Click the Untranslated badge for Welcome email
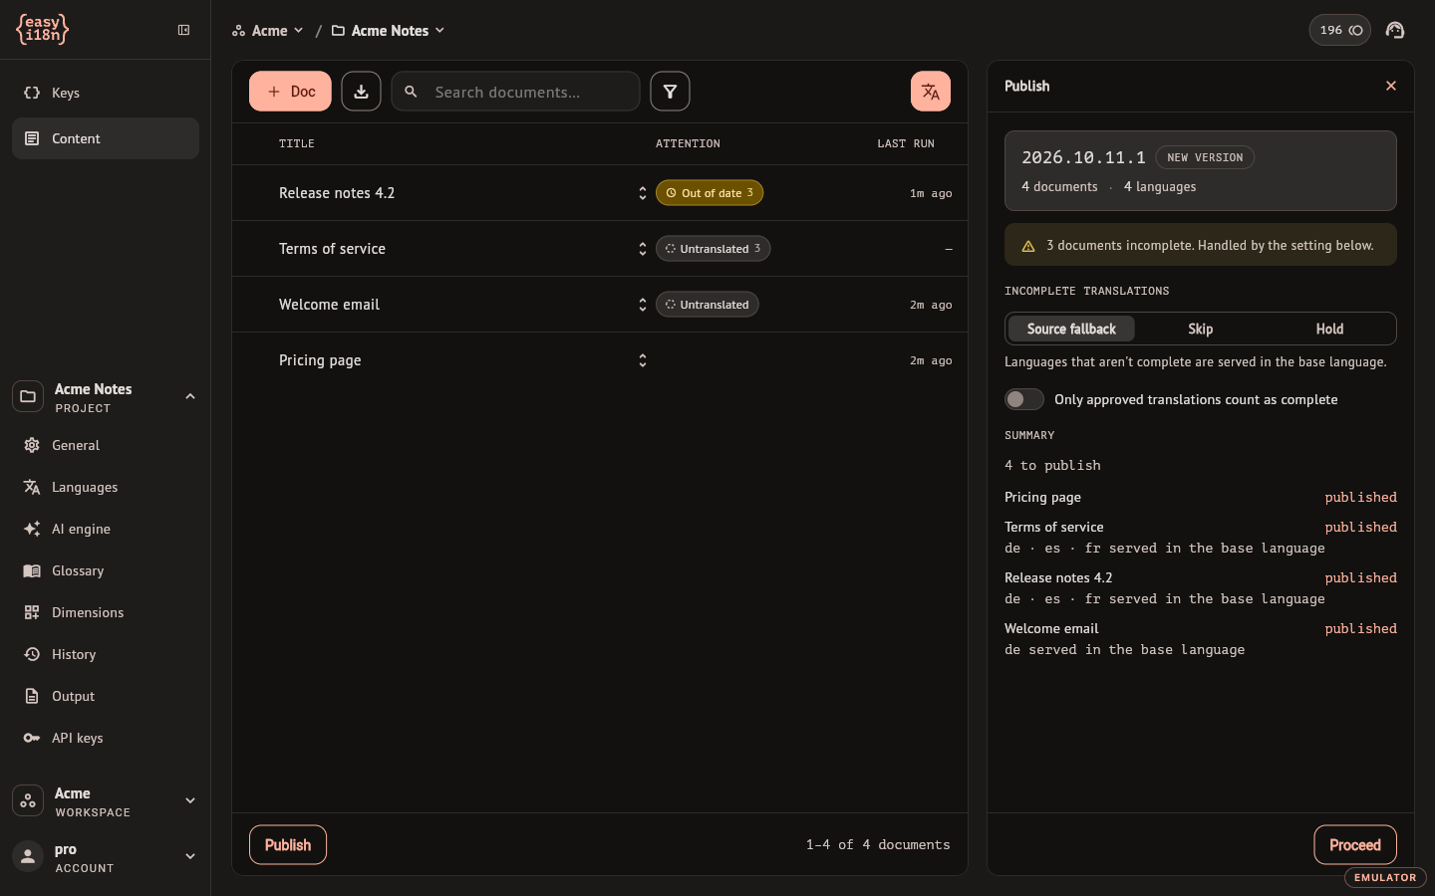The height and width of the screenshot is (896, 1435). point(708,305)
